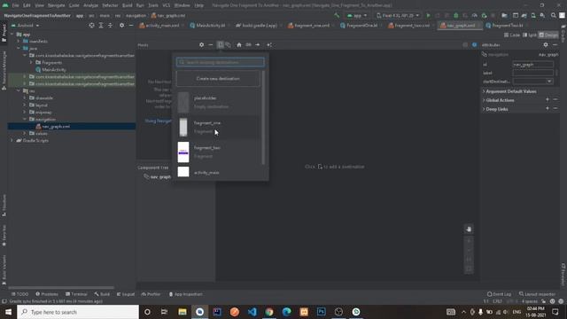
Task: Click the id attribute field
Action: (x=533, y=65)
